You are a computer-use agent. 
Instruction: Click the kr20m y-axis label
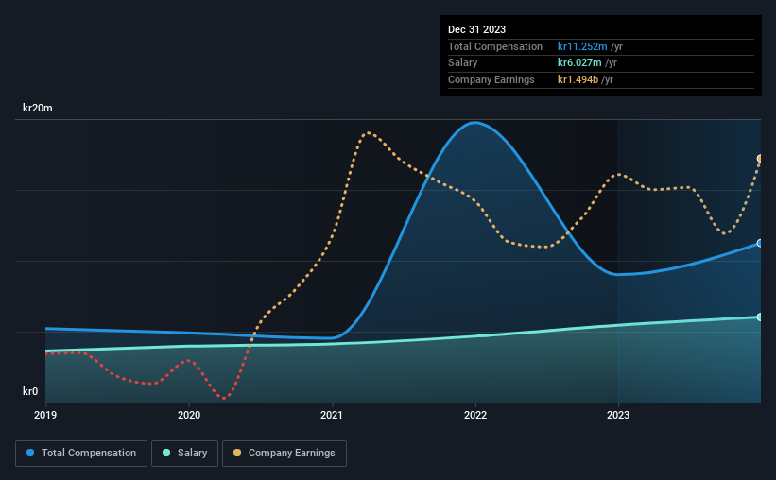click(38, 108)
